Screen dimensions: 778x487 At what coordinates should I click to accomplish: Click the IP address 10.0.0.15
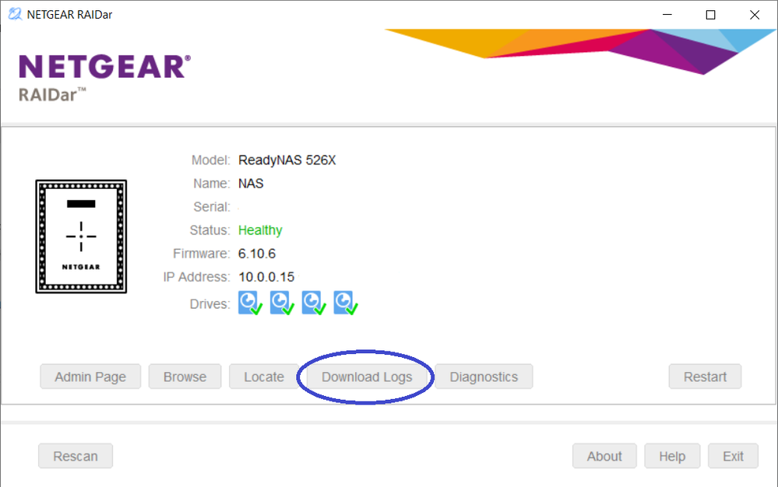266,277
